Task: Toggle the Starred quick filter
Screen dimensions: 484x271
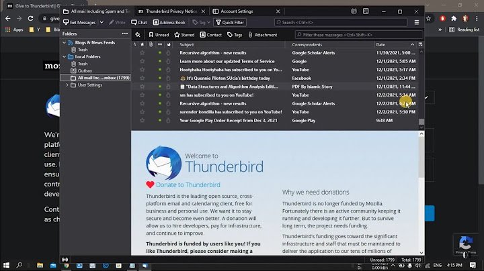Action: [x=184, y=35]
